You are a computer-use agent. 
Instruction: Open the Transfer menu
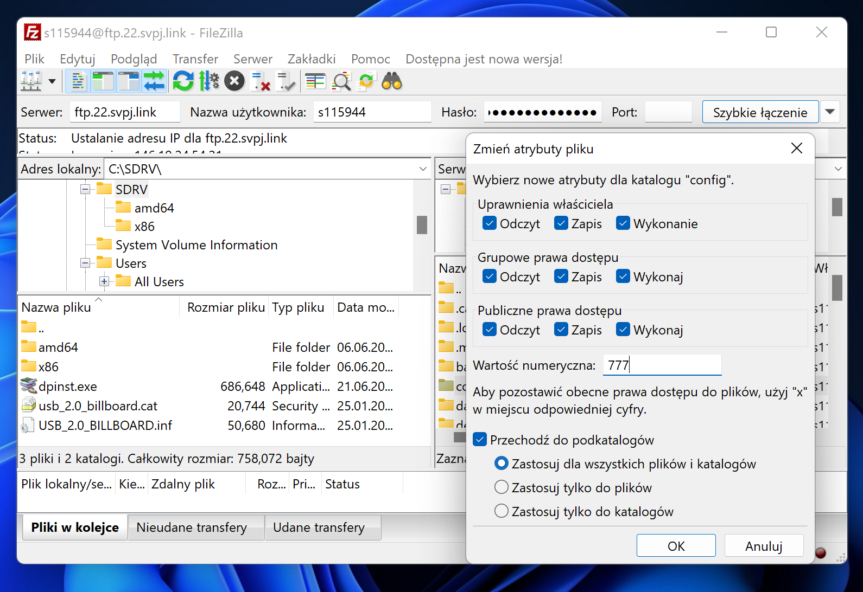195,59
